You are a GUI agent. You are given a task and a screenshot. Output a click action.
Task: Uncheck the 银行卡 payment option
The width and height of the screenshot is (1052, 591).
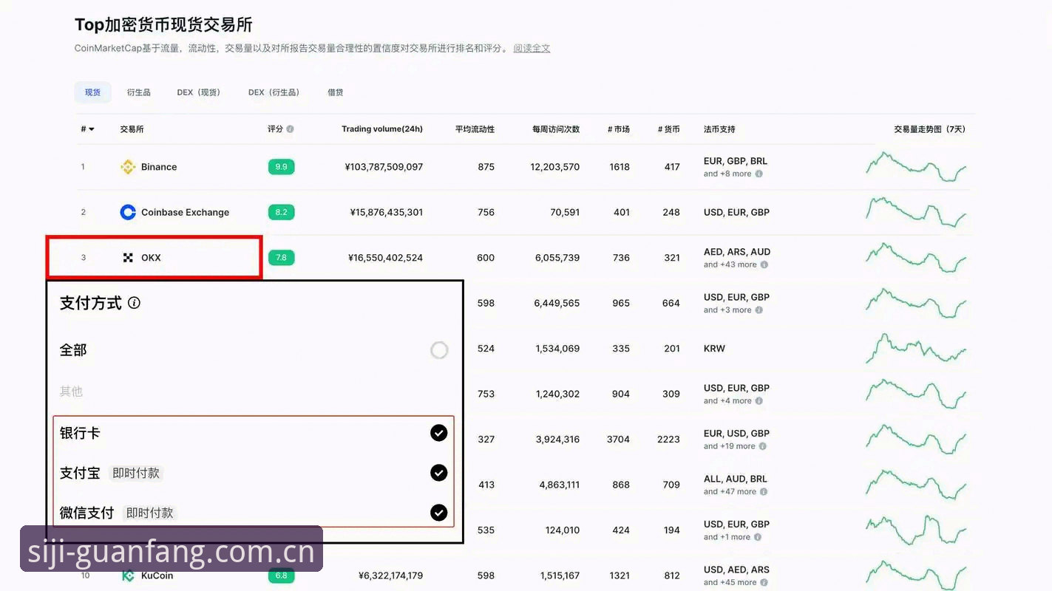tap(439, 433)
